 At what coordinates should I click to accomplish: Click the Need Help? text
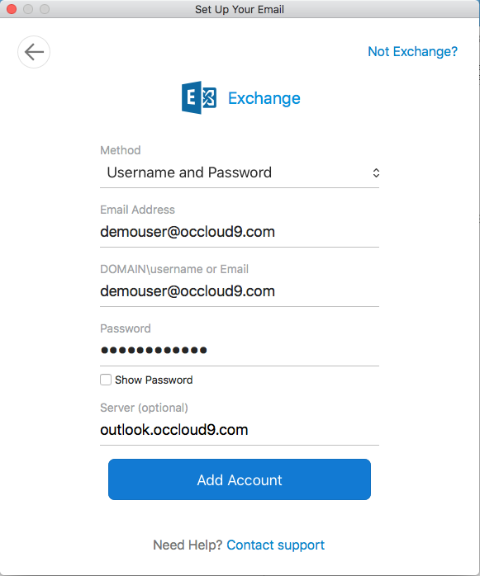point(188,545)
